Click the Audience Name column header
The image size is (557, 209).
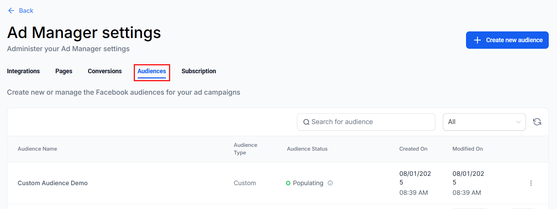(x=37, y=149)
